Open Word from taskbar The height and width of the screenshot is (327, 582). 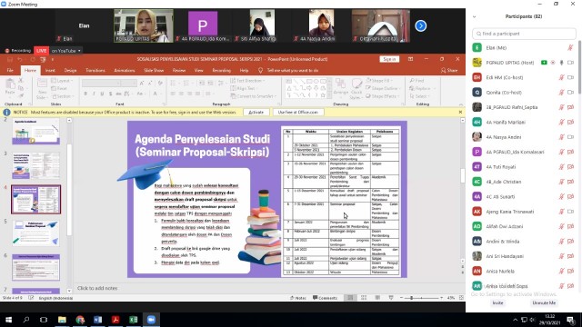97,320
